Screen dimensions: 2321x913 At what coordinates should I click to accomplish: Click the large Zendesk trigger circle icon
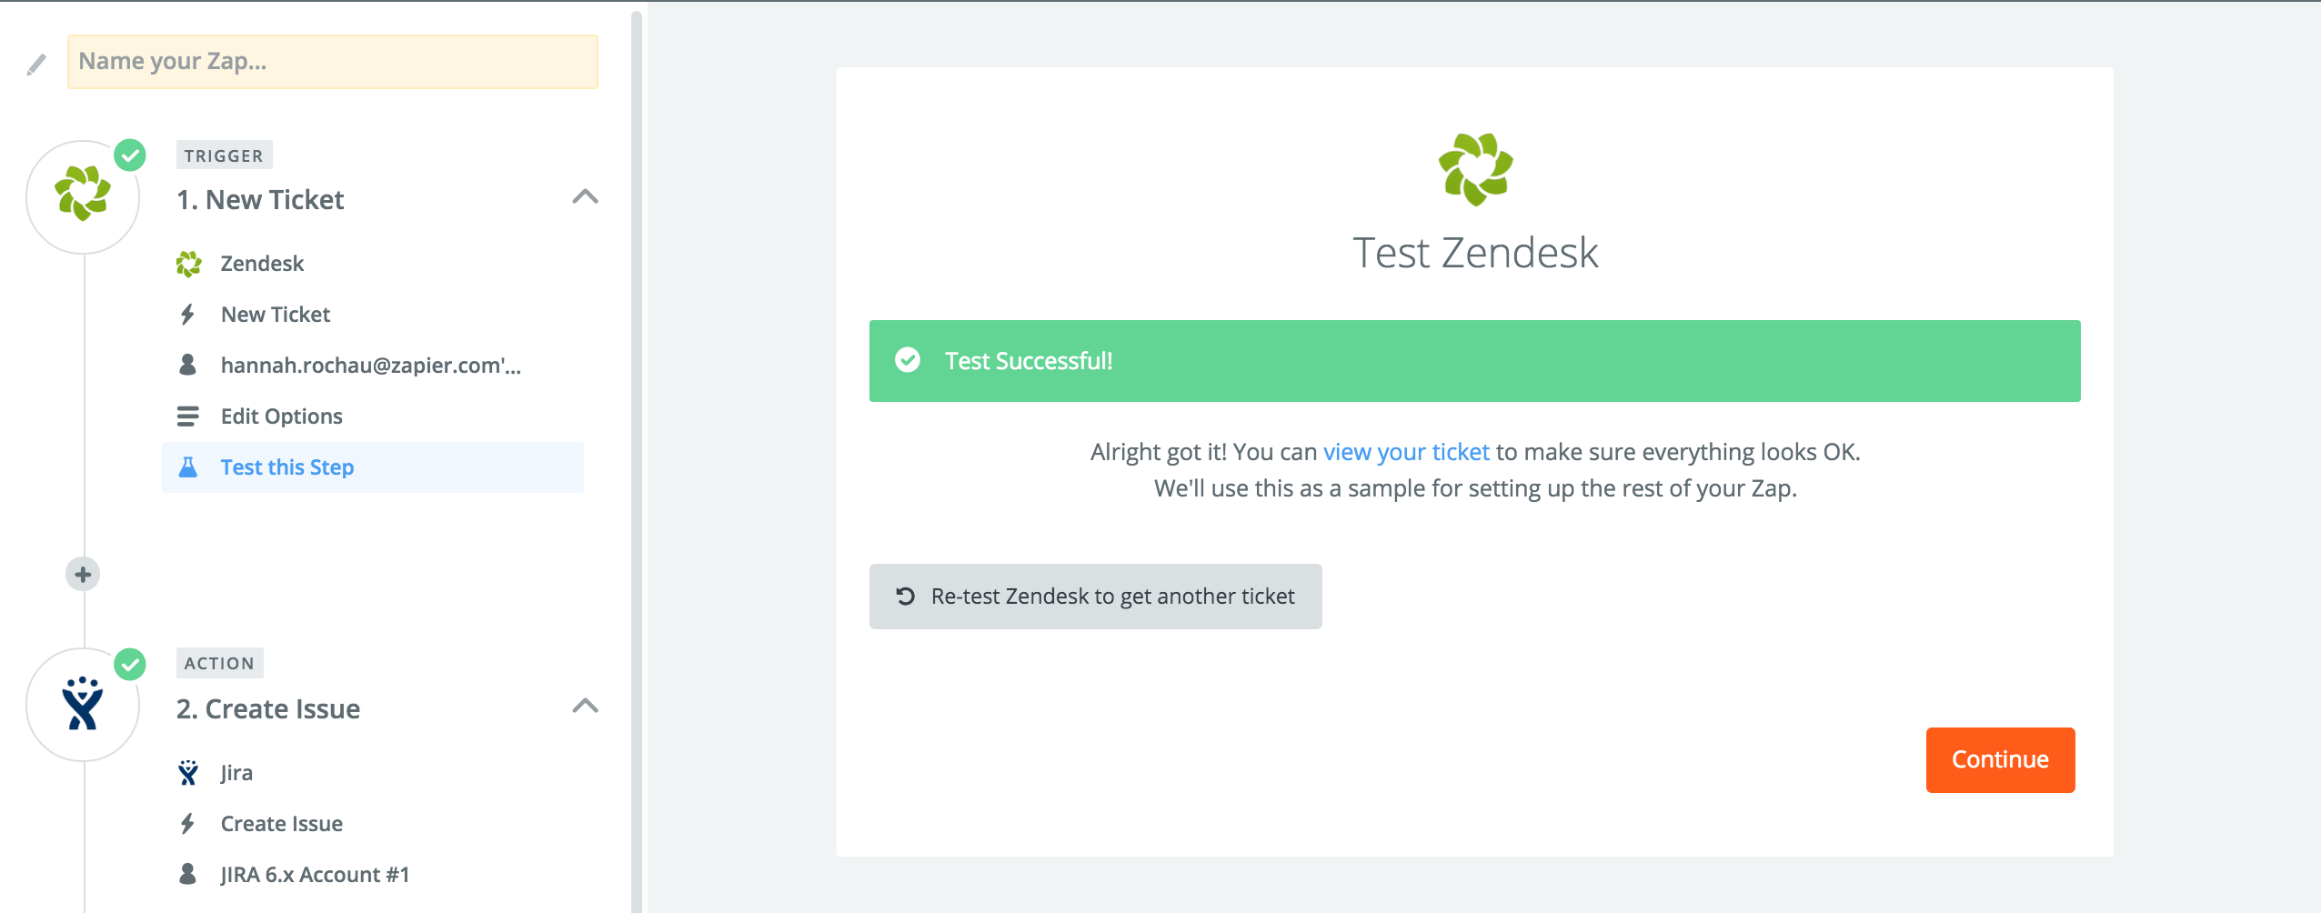pyautogui.click(x=83, y=196)
